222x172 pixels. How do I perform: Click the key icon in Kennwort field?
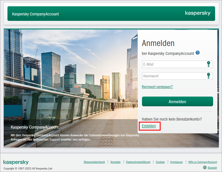[209, 76]
